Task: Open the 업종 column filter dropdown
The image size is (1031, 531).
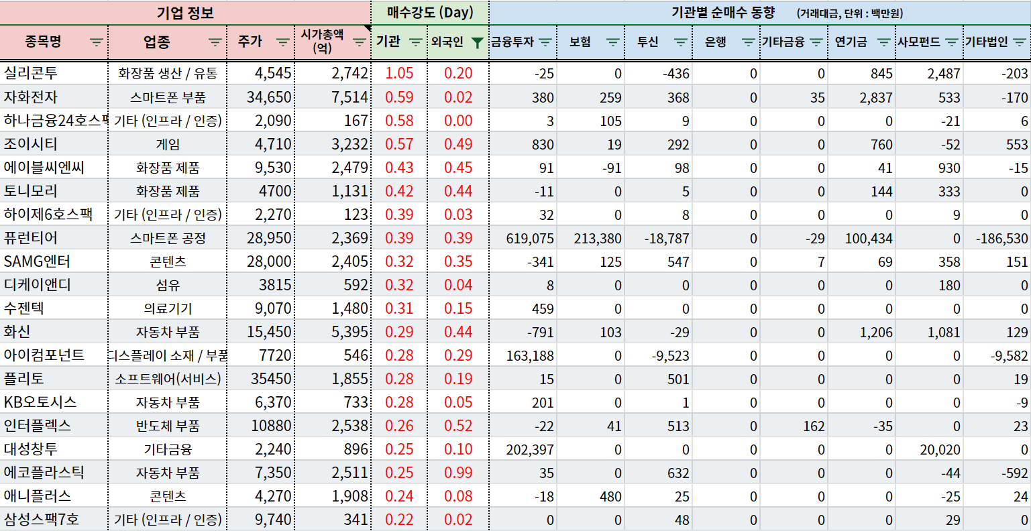Action: pyautogui.click(x=215, y=42)
